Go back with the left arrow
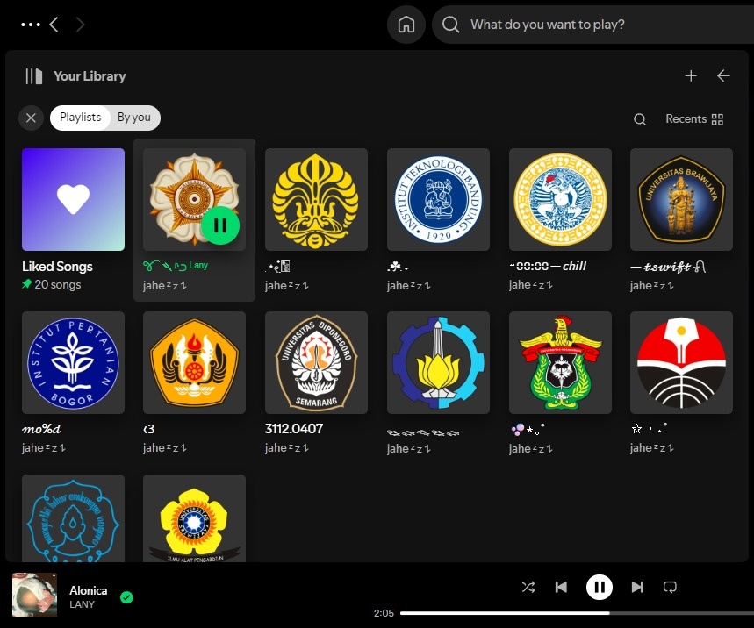754x628 pixels. click(54, 25)
